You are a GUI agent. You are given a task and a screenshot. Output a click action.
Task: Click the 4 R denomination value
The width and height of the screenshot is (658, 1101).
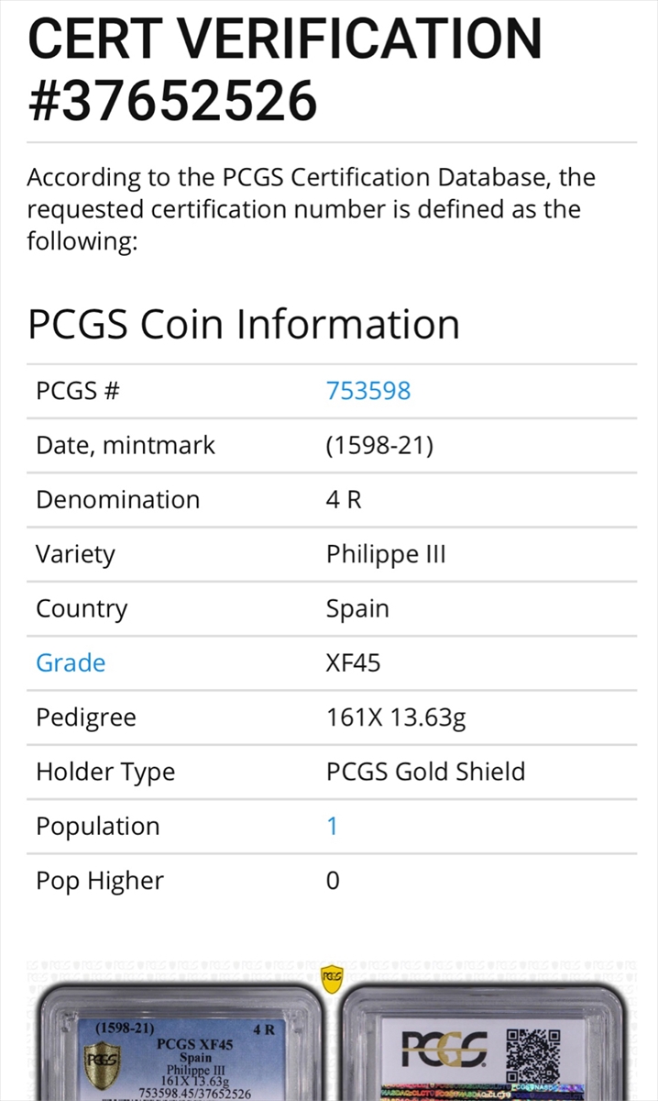(x=344, y=500)
